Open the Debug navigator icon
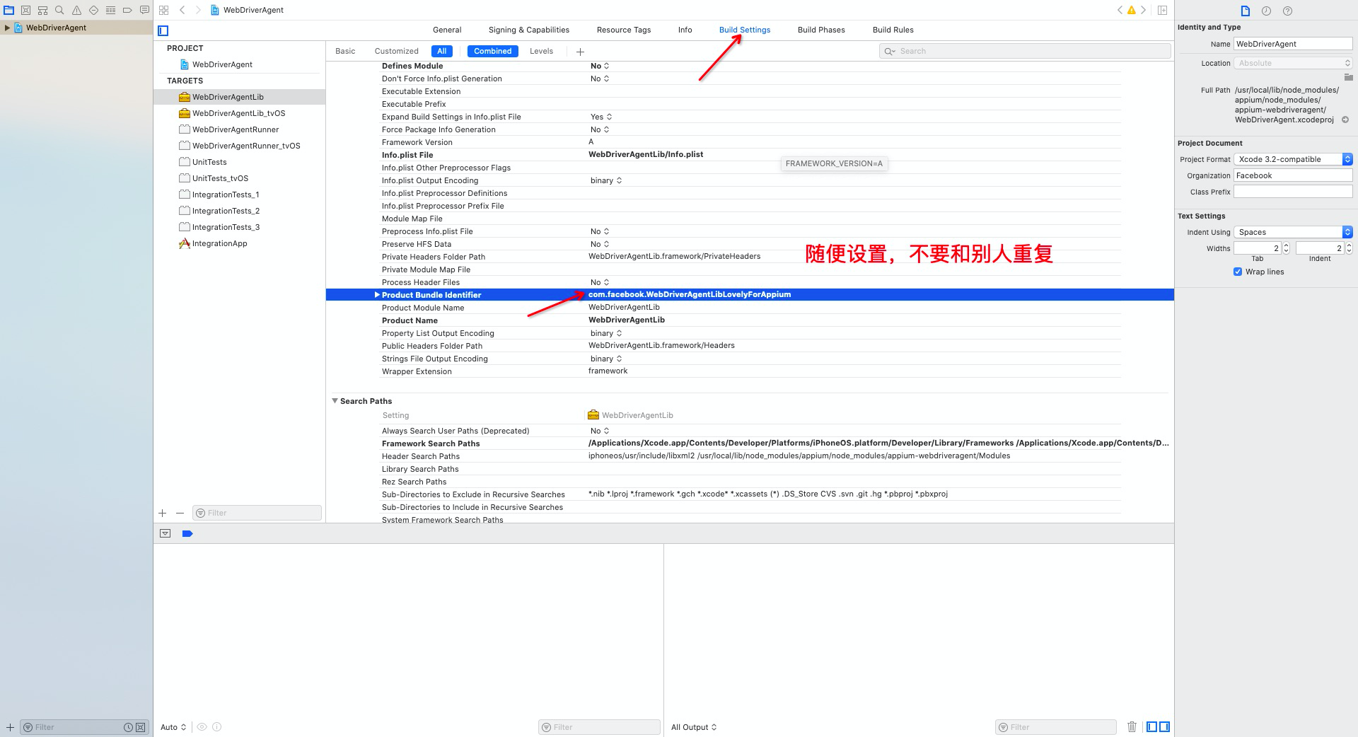The image size is (1358, 737). [110, 10]
